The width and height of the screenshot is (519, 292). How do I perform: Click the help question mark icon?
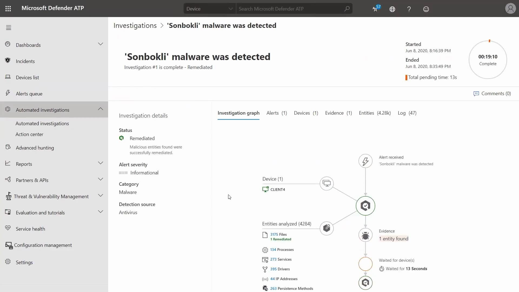point(409,9)
